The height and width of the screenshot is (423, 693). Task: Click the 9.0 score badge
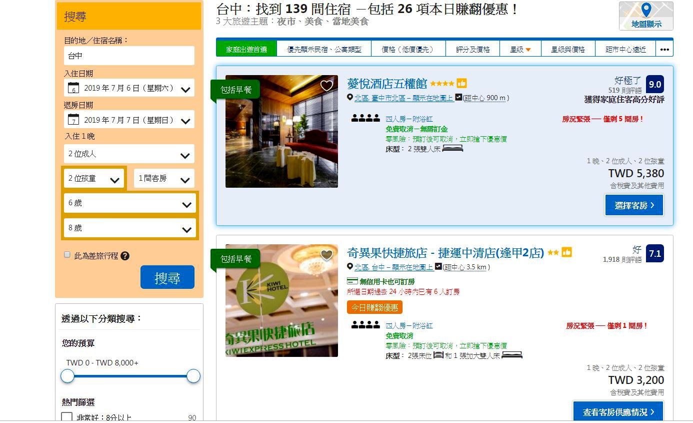click(x=655, y=84)
